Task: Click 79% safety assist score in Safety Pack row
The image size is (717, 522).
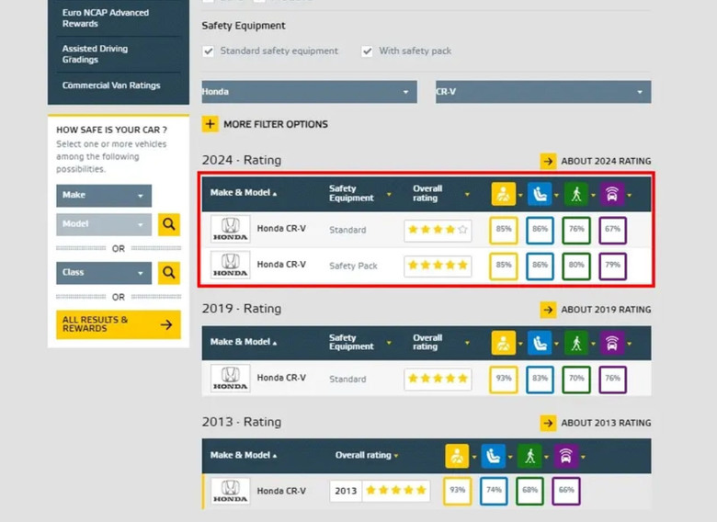Action: point(612,266)
